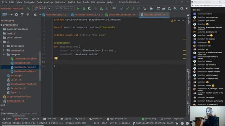Click multiplatform-starting-point branch widget
This screenshot has width=225, height=126.
tap(153, 123)
